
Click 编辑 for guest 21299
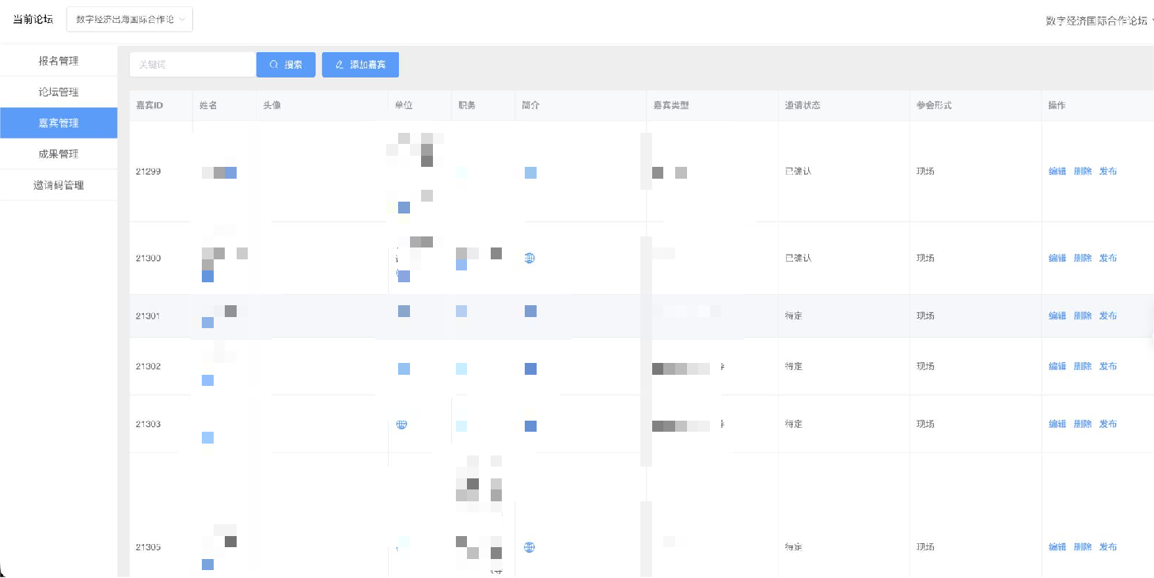(1057, 172)
